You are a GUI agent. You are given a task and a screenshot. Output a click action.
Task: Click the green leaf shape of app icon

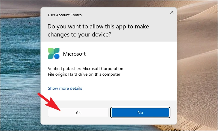coord(51,51)
